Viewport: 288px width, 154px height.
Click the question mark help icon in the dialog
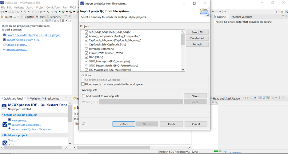pyautogui.click(x=84, y=124)
